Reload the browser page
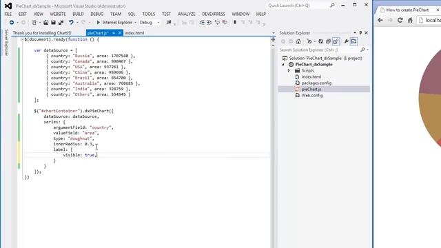 point(400,20)
